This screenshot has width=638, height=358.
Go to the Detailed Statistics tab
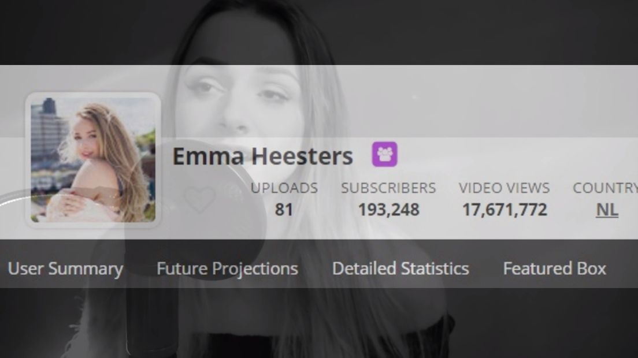click(400, 268)
